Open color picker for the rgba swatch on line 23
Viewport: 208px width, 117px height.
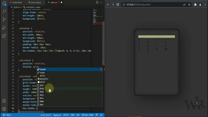pyautogui.click(x=56, y=51)
